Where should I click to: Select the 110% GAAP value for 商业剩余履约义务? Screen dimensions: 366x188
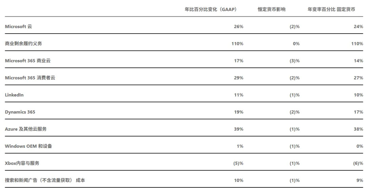tap(237, 44)
